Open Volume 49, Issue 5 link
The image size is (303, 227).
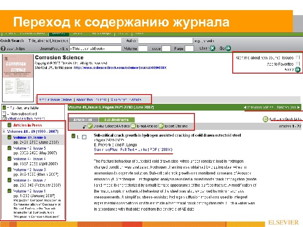click(29, 148)
